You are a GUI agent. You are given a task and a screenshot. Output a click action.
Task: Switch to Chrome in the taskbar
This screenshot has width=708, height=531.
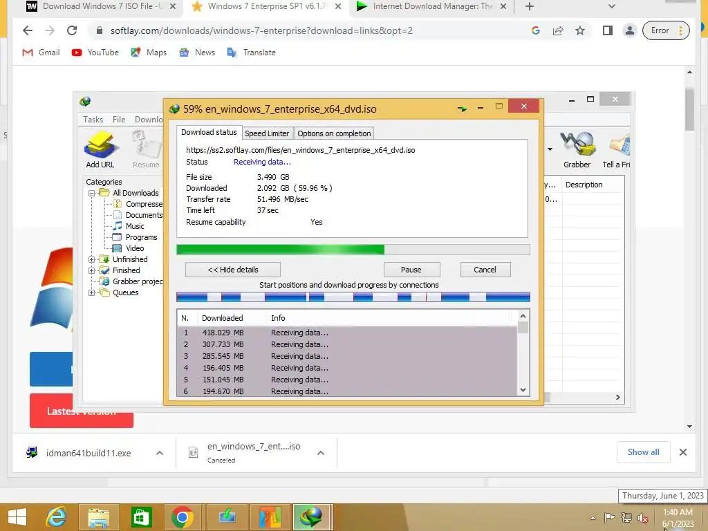[x=183, y=517]
